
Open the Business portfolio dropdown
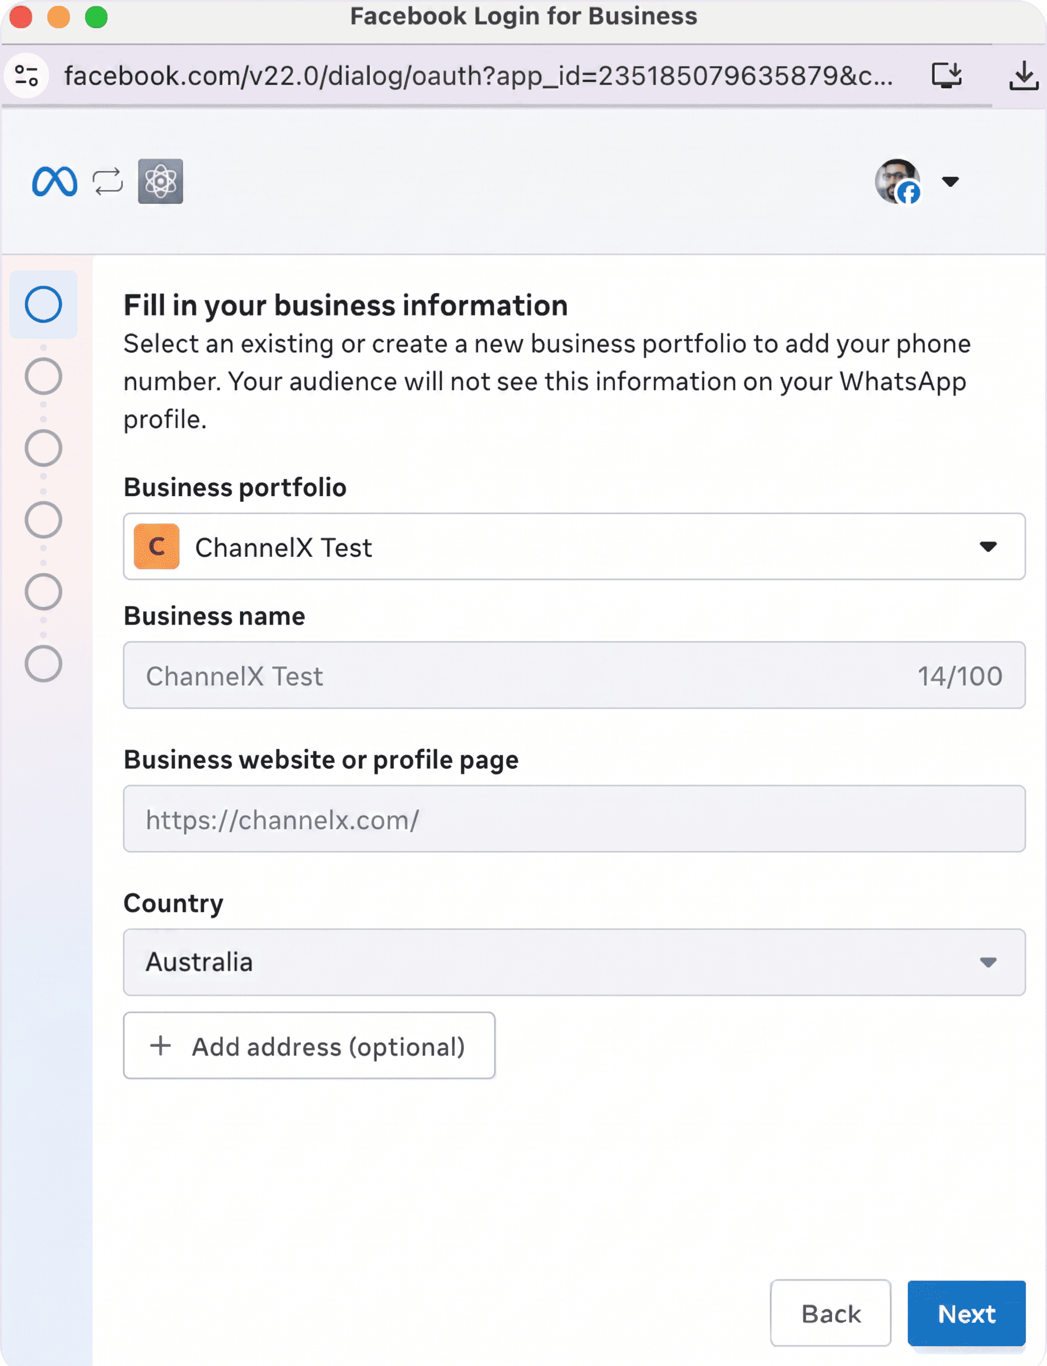pos(574,546)
